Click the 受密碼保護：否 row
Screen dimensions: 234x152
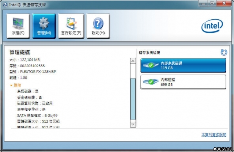pyautogui.click(x=30, y=98)
